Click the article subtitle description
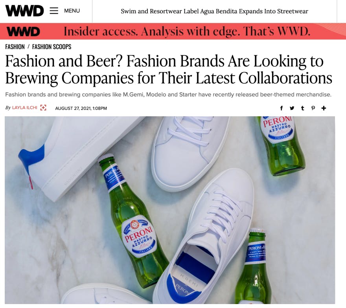 (168, 95)
